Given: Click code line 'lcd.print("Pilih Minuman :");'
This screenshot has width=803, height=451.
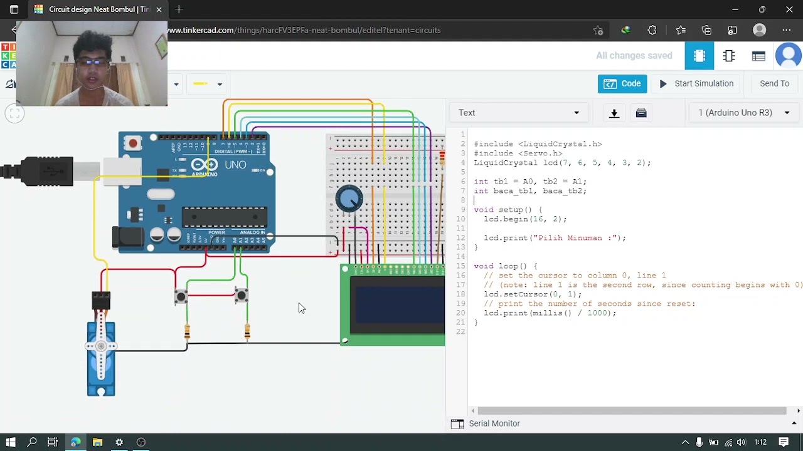Looking at the screenshot, I should tap(555, 238).
